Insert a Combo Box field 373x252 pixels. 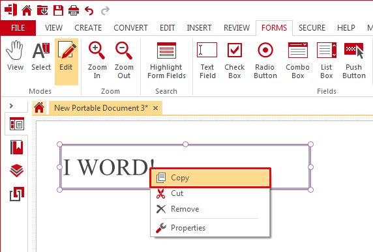click(x=297, y=61)
